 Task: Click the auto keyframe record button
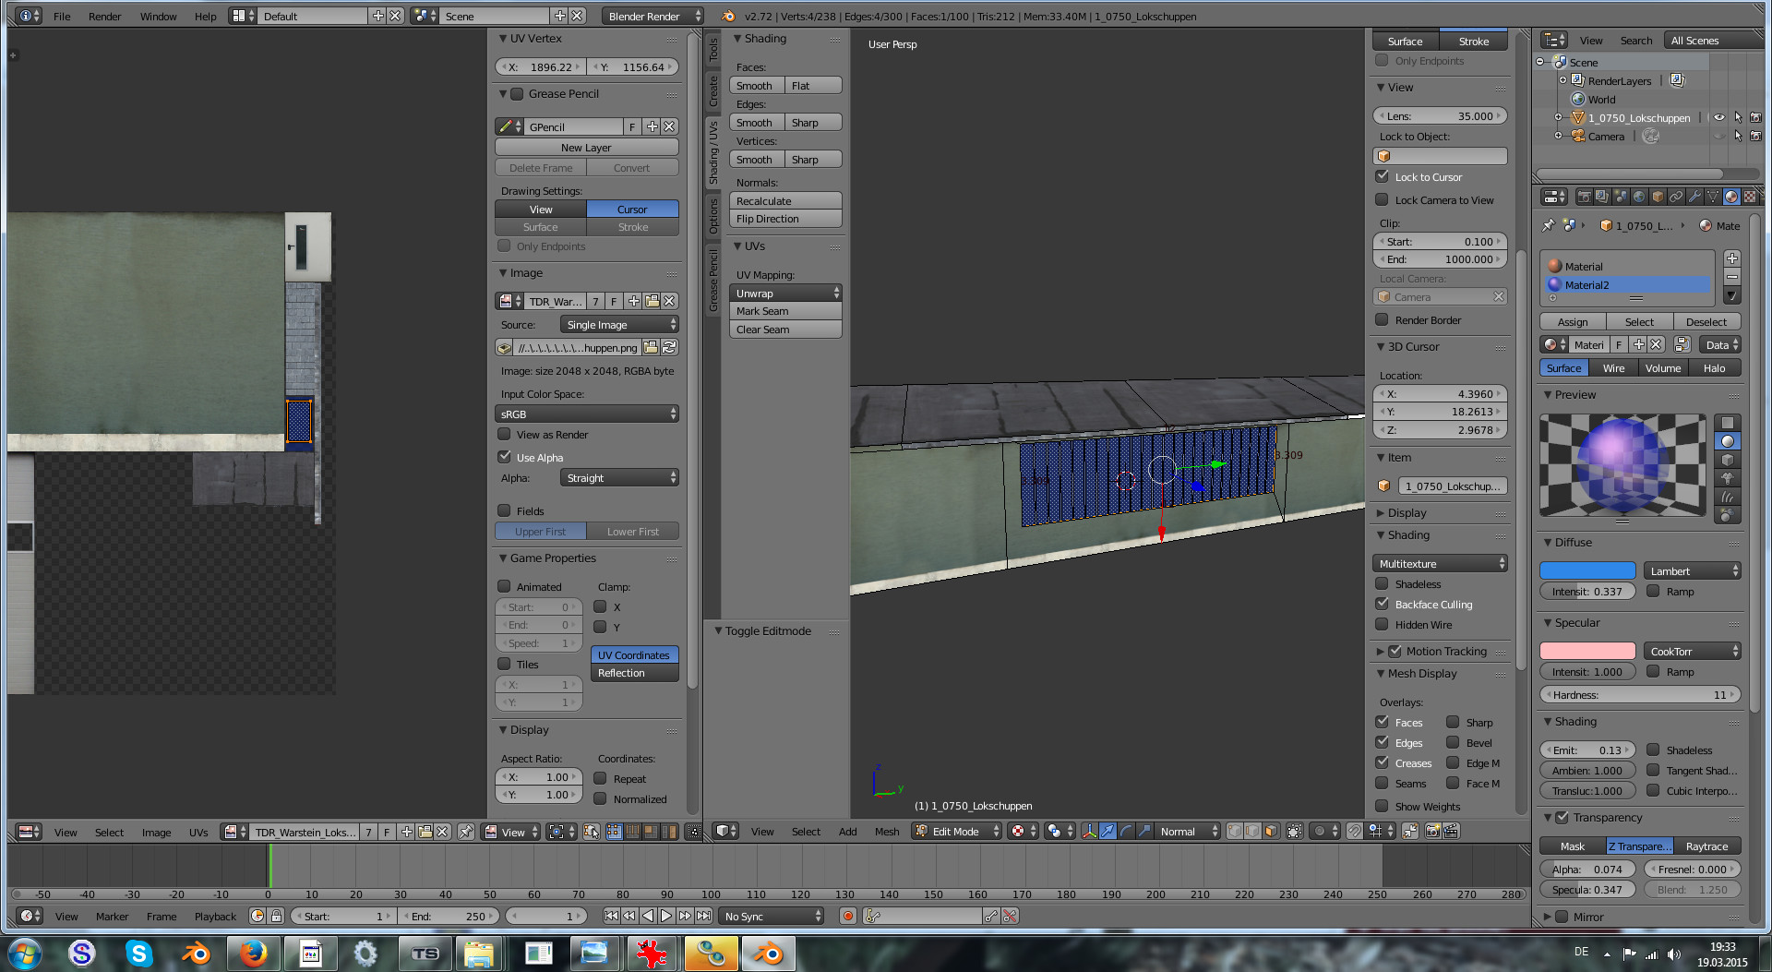pyautogui.click(x=847, y=917)
